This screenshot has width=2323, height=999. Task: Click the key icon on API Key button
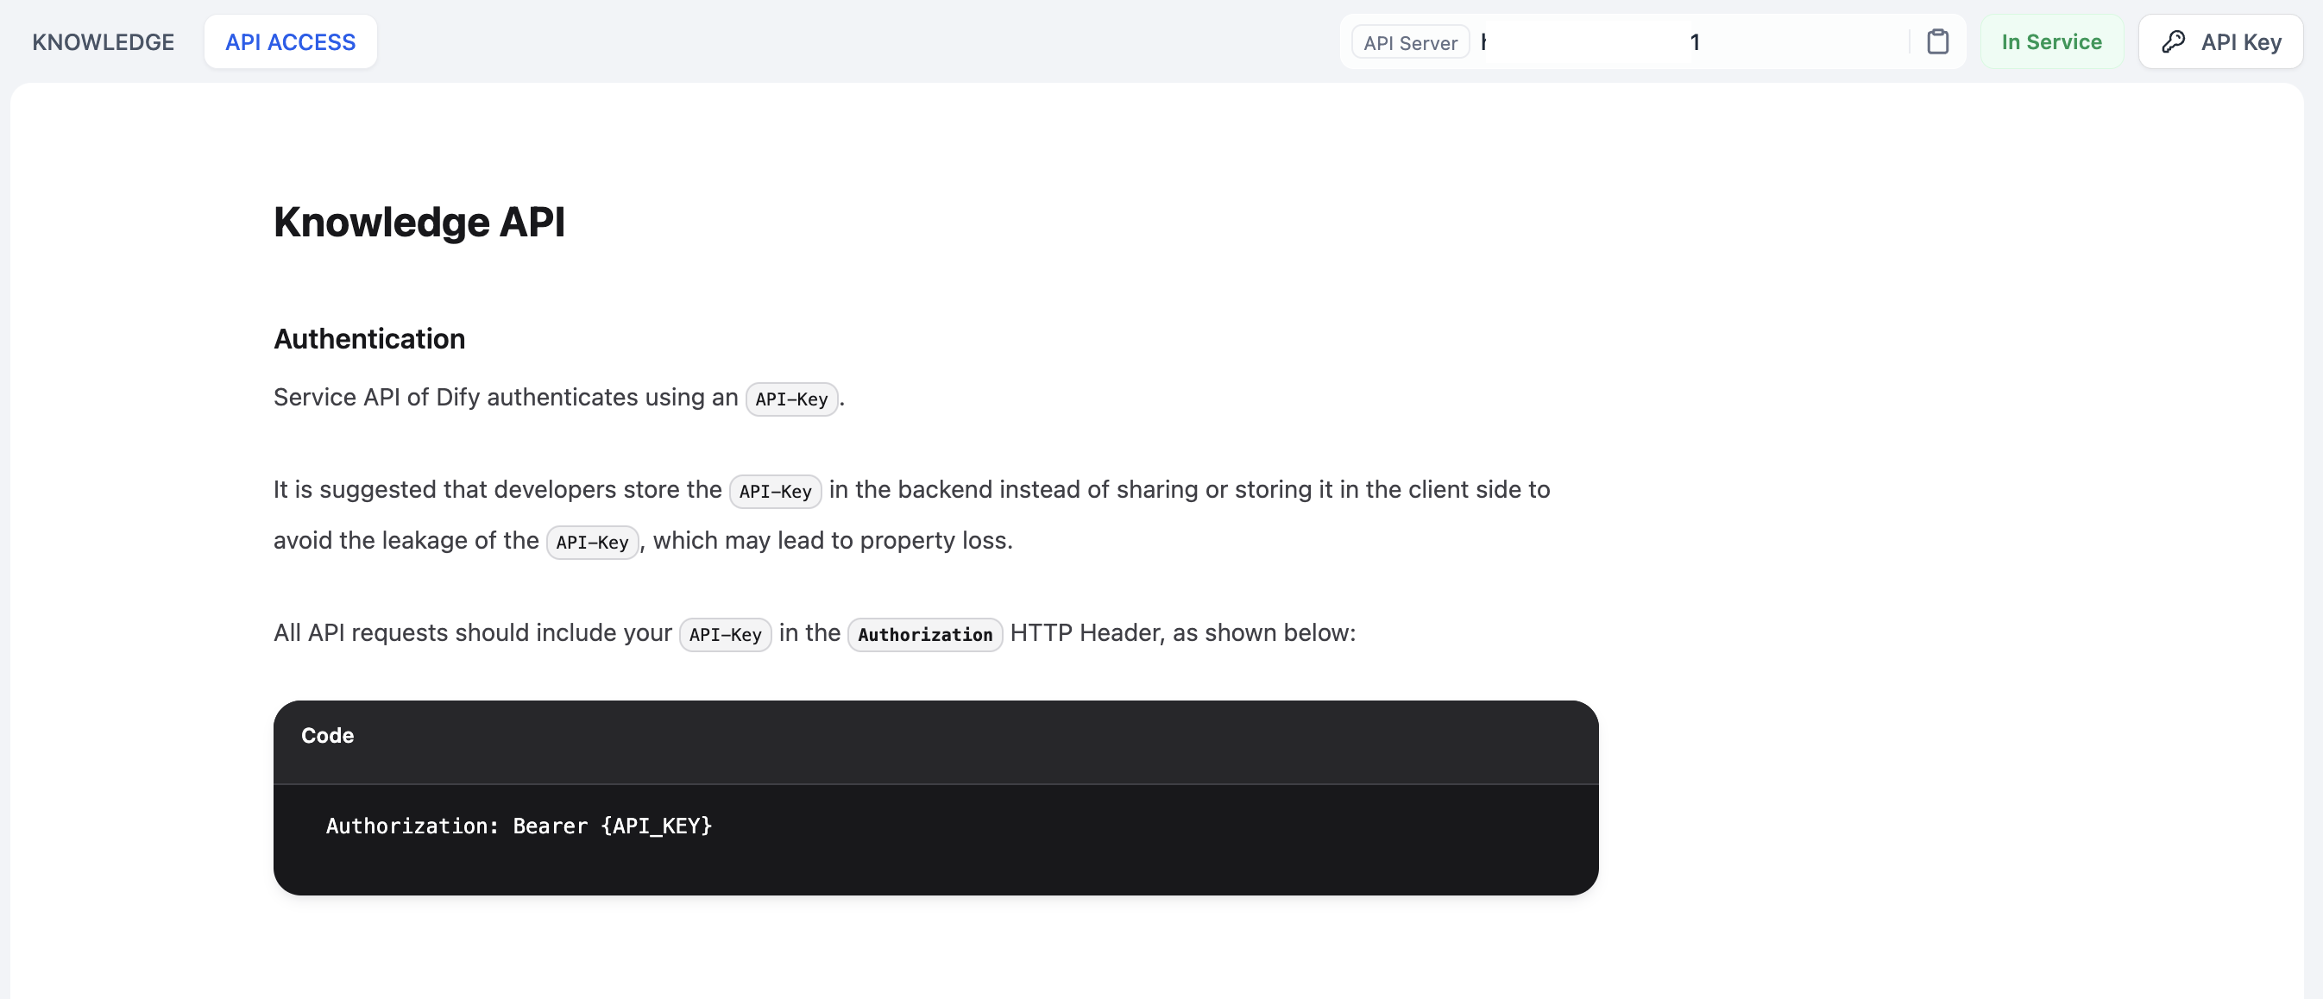[2172, 42]
